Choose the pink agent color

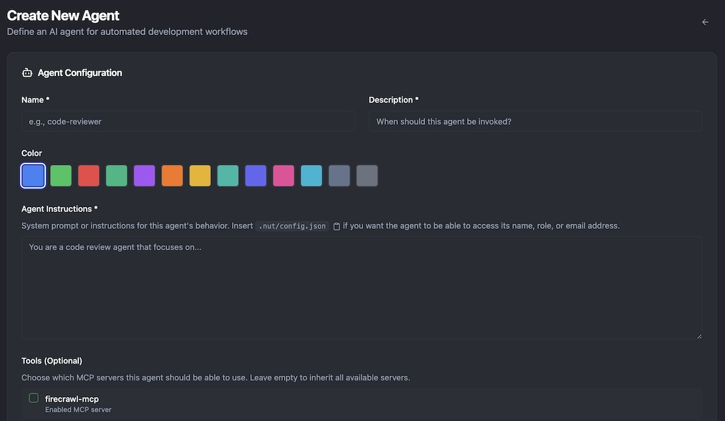click(283, 176)
